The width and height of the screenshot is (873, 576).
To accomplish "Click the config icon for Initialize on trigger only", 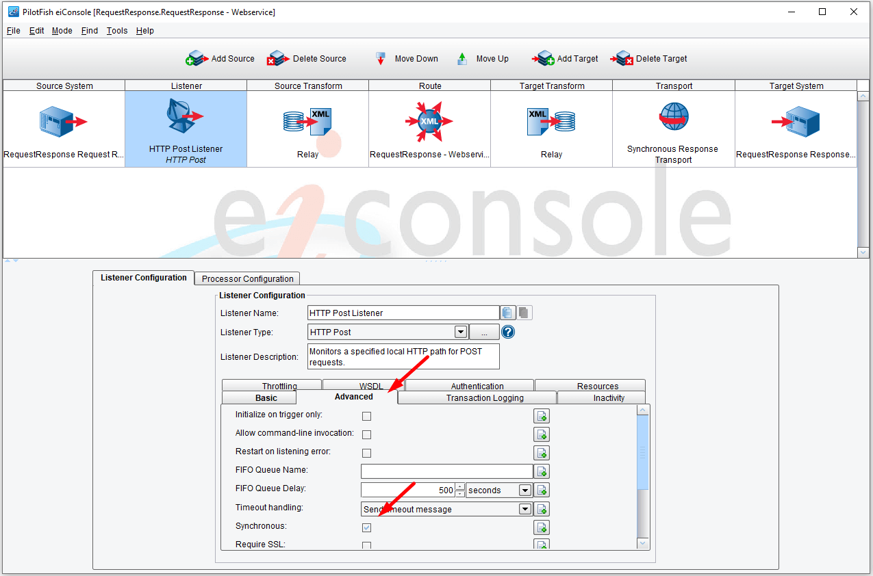I will pos(542,416).
